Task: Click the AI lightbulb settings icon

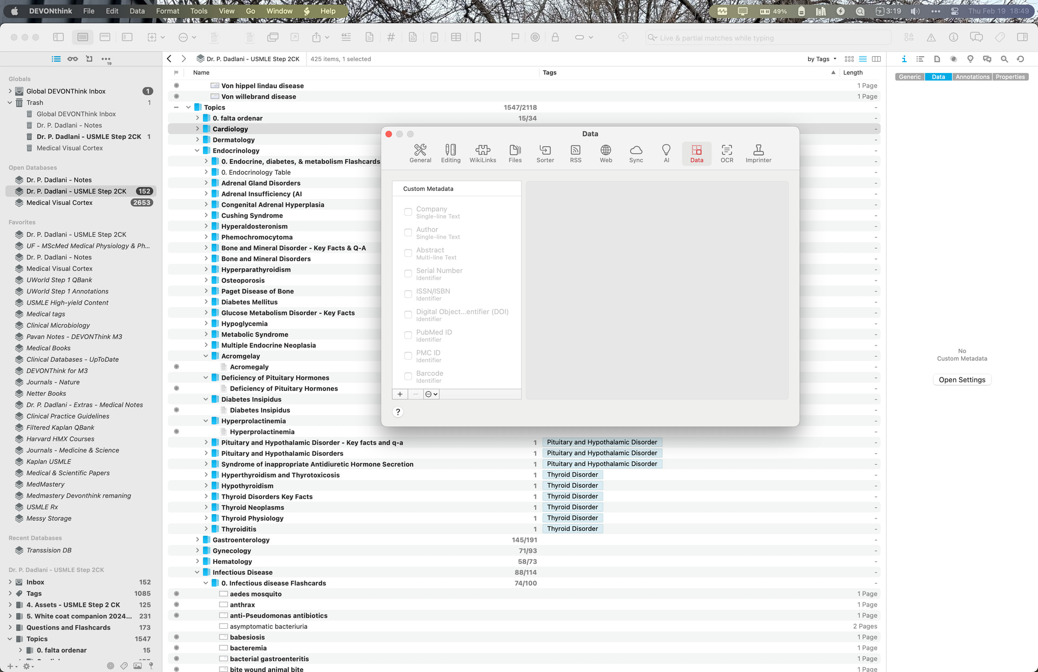Action: (x=666, y=153)
